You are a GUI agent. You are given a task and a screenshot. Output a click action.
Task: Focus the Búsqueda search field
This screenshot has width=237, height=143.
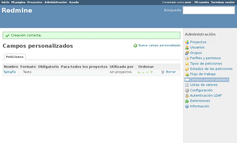pos(208,10)
